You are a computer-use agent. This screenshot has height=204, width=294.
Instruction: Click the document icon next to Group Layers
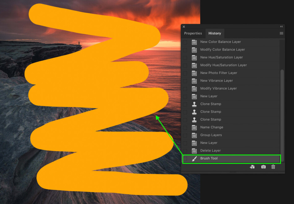(194, 135)
